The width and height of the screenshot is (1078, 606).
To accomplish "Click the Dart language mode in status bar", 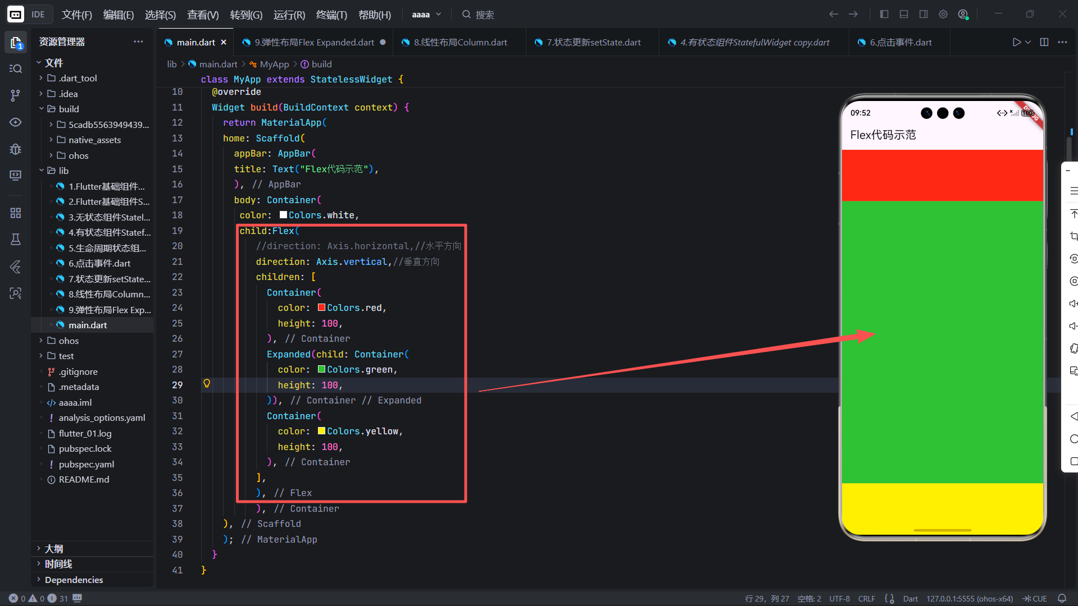I will (x=910, y=598).
